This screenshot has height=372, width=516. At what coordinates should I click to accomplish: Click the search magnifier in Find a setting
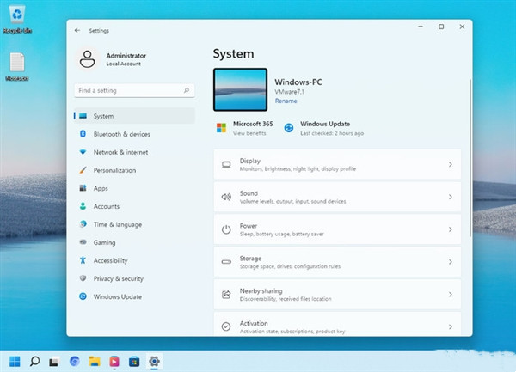point(187,90)
